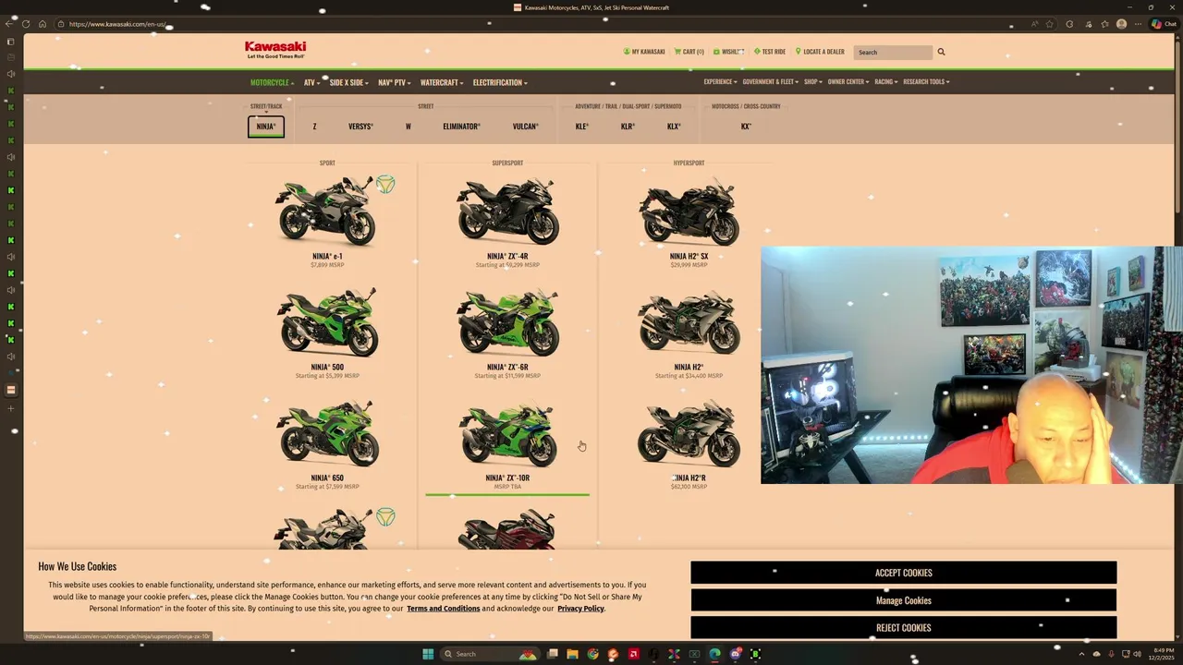
Task: Expand the Racing menu
Action: pyautogui.click(x=886, y=81)
